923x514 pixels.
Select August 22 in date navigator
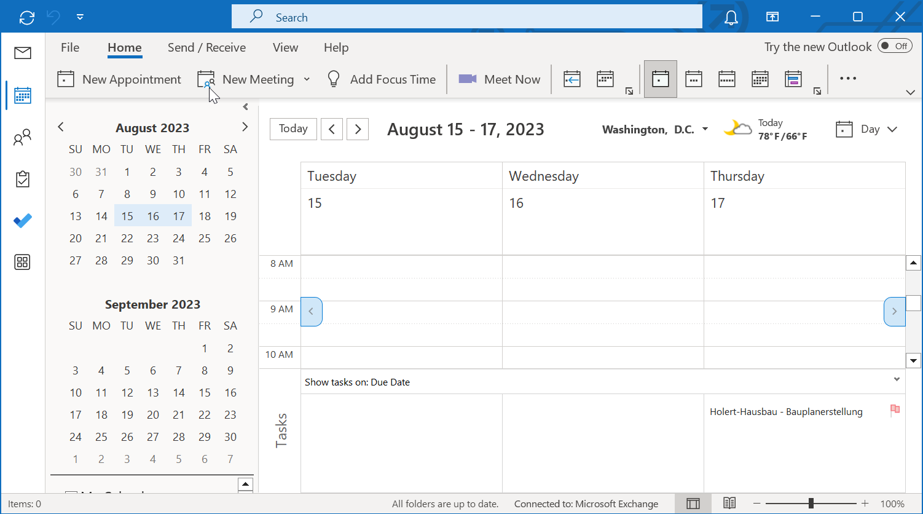pyautogui.click(x=127, y=238)
